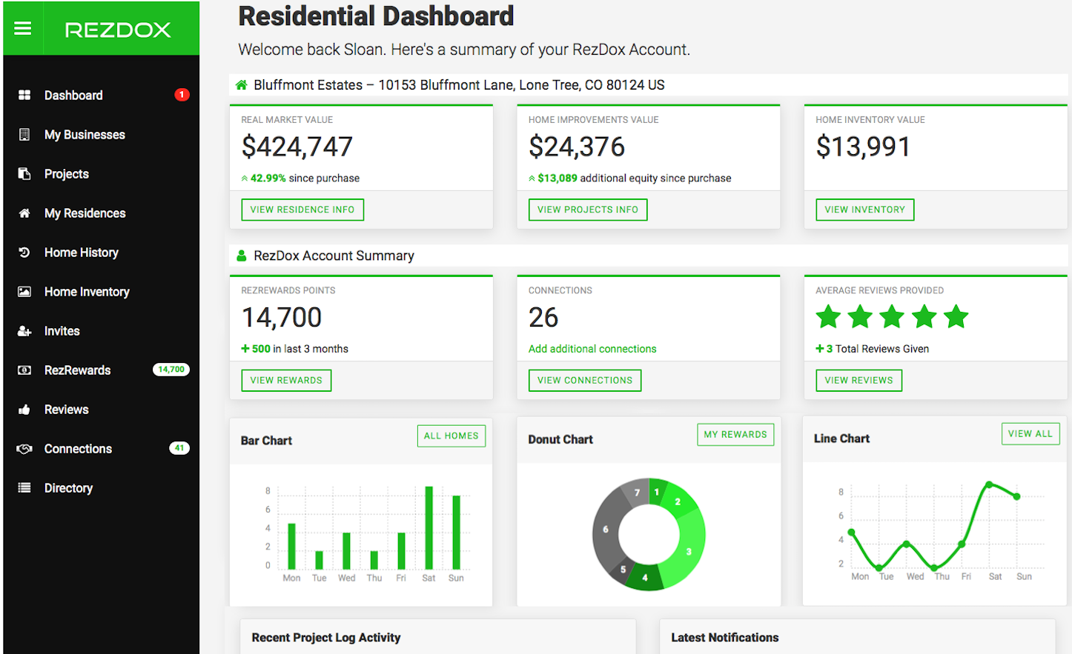The image size is (1072, 654).
Task: Click the Home History clock icon
Action: (x=24, y=252)
